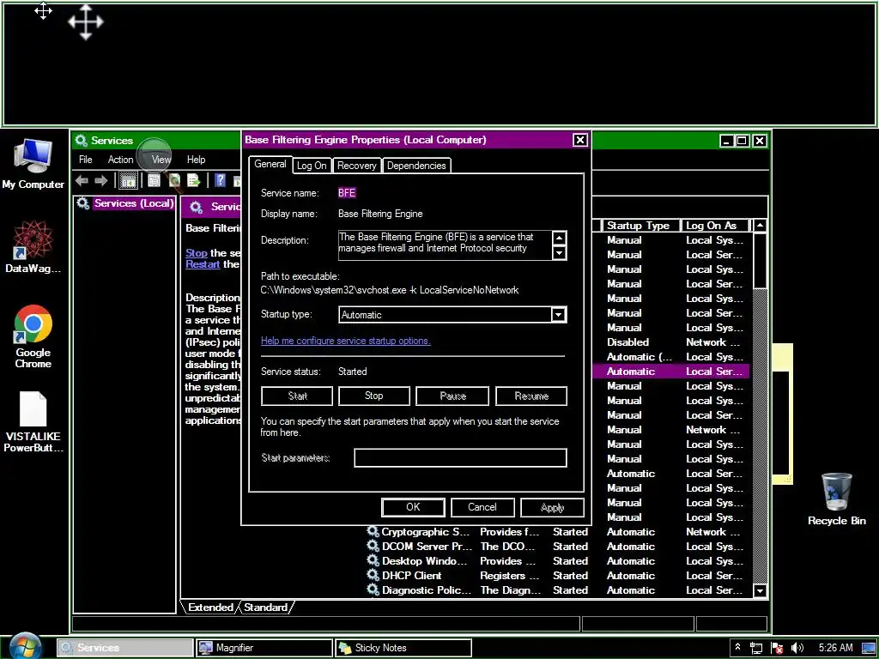879x659 pixels.
Task: Open the Properties toolbar icon in Services
Action: coord(155,180)
